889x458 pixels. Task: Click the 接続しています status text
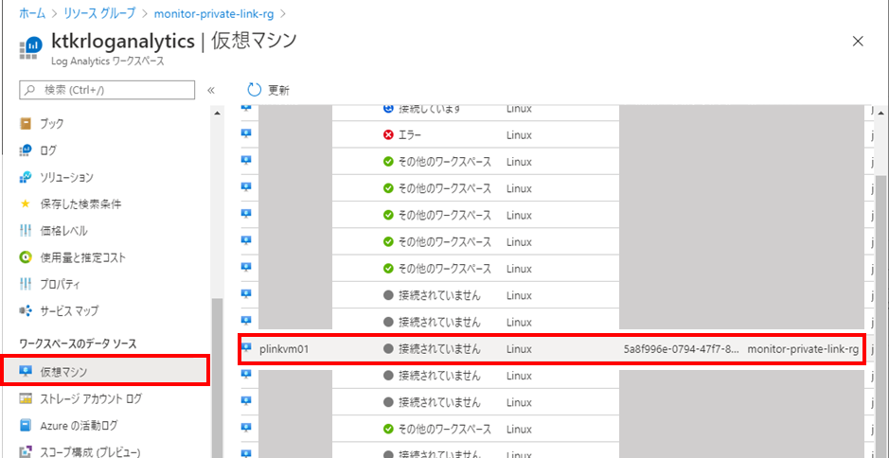429,110
